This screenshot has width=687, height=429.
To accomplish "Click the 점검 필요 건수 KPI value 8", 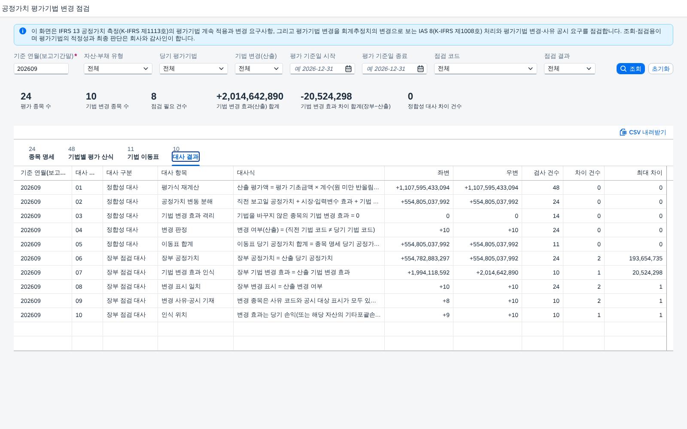I will (154, 97).
